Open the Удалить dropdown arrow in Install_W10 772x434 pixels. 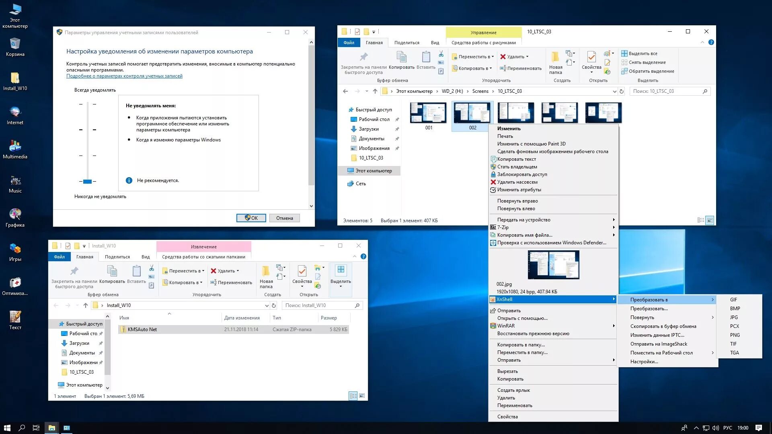point(238,271)
